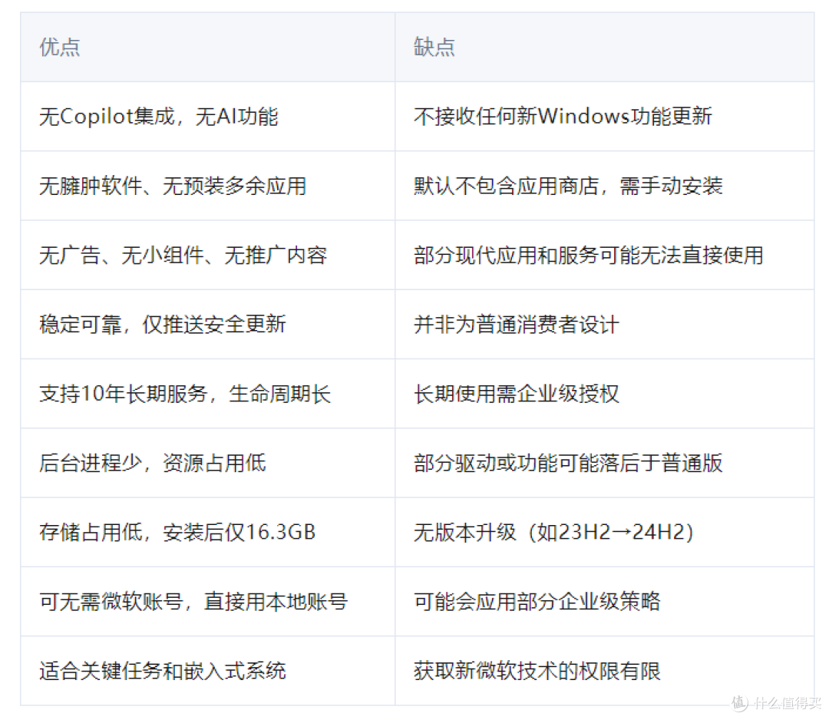Click cell 后台进程少，资源占用低
The height and width of the screenshot is (720, 829).
coord(208,463)
